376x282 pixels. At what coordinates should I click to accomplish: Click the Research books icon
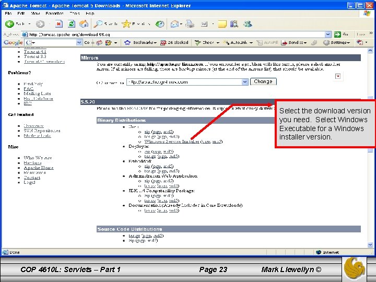[234, 23]
